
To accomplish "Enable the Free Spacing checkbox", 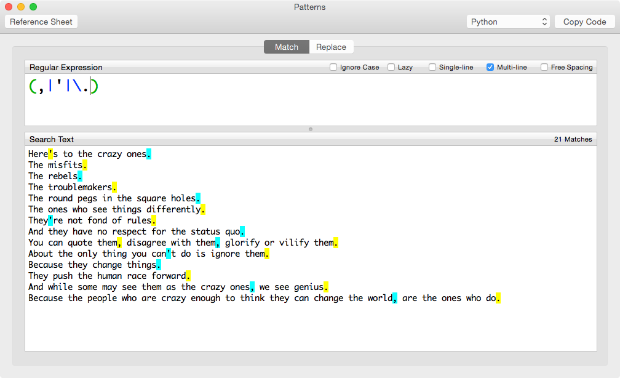I will tap(544, 67).
